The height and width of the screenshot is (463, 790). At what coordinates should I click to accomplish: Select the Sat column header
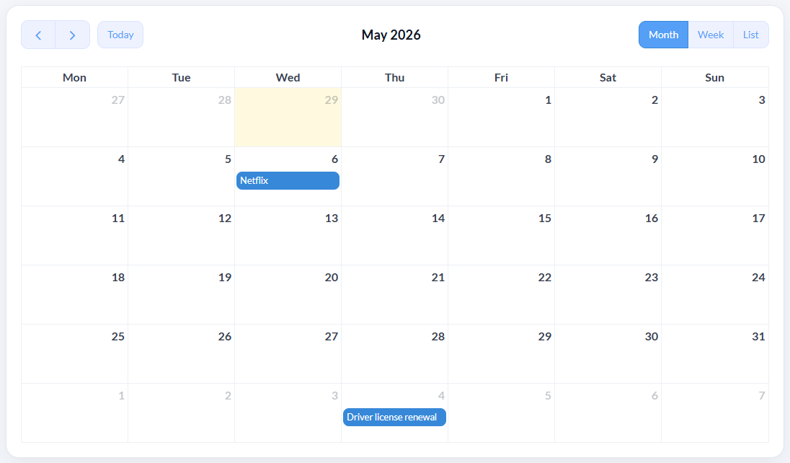coord(608,78)
